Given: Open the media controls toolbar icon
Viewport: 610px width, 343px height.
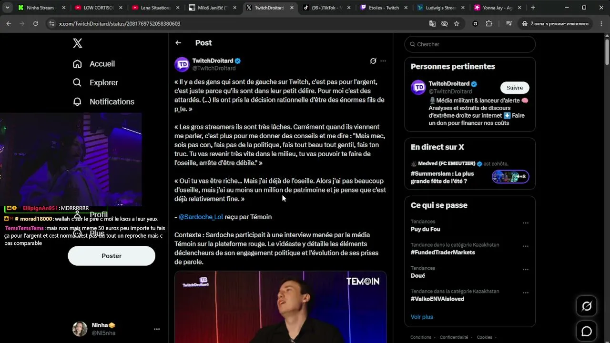Looking at the screenshot, I should 509,23.
